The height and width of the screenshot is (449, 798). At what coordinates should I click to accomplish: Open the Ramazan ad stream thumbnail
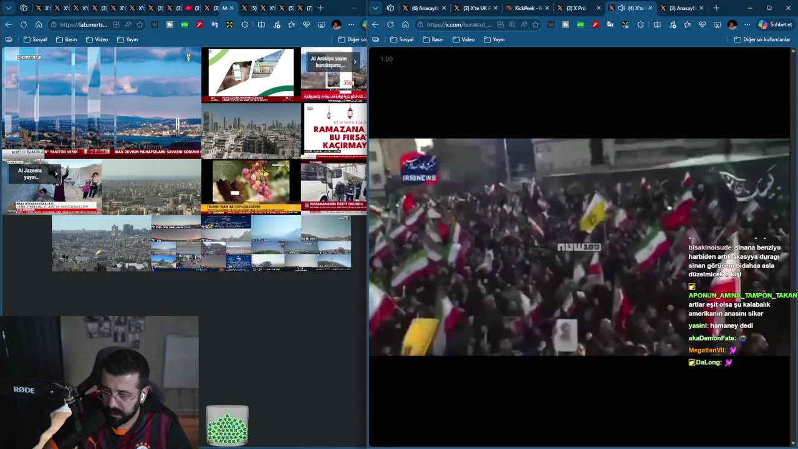[x=335, y=130]
